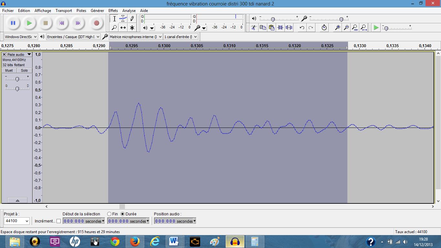Choose the Time Shift tool

[123, 28]
